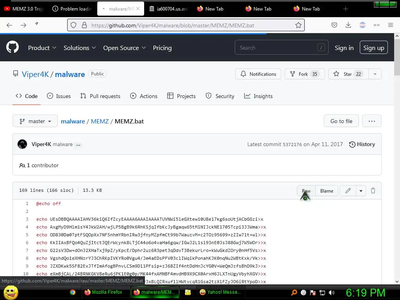Image resolution: width=400 pixels, height=300 pixels.
Task: Open the Blame view
Action: click(x=327, y=191)
